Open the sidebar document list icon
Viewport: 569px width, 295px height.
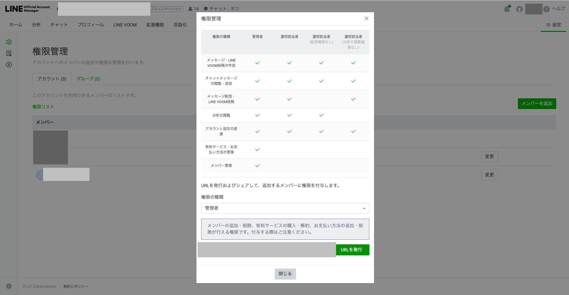click(x=9, y=53)
